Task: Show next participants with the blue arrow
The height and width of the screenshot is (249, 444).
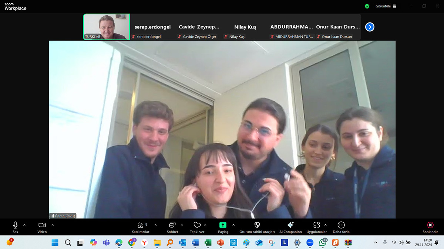Action: [370, 27]
